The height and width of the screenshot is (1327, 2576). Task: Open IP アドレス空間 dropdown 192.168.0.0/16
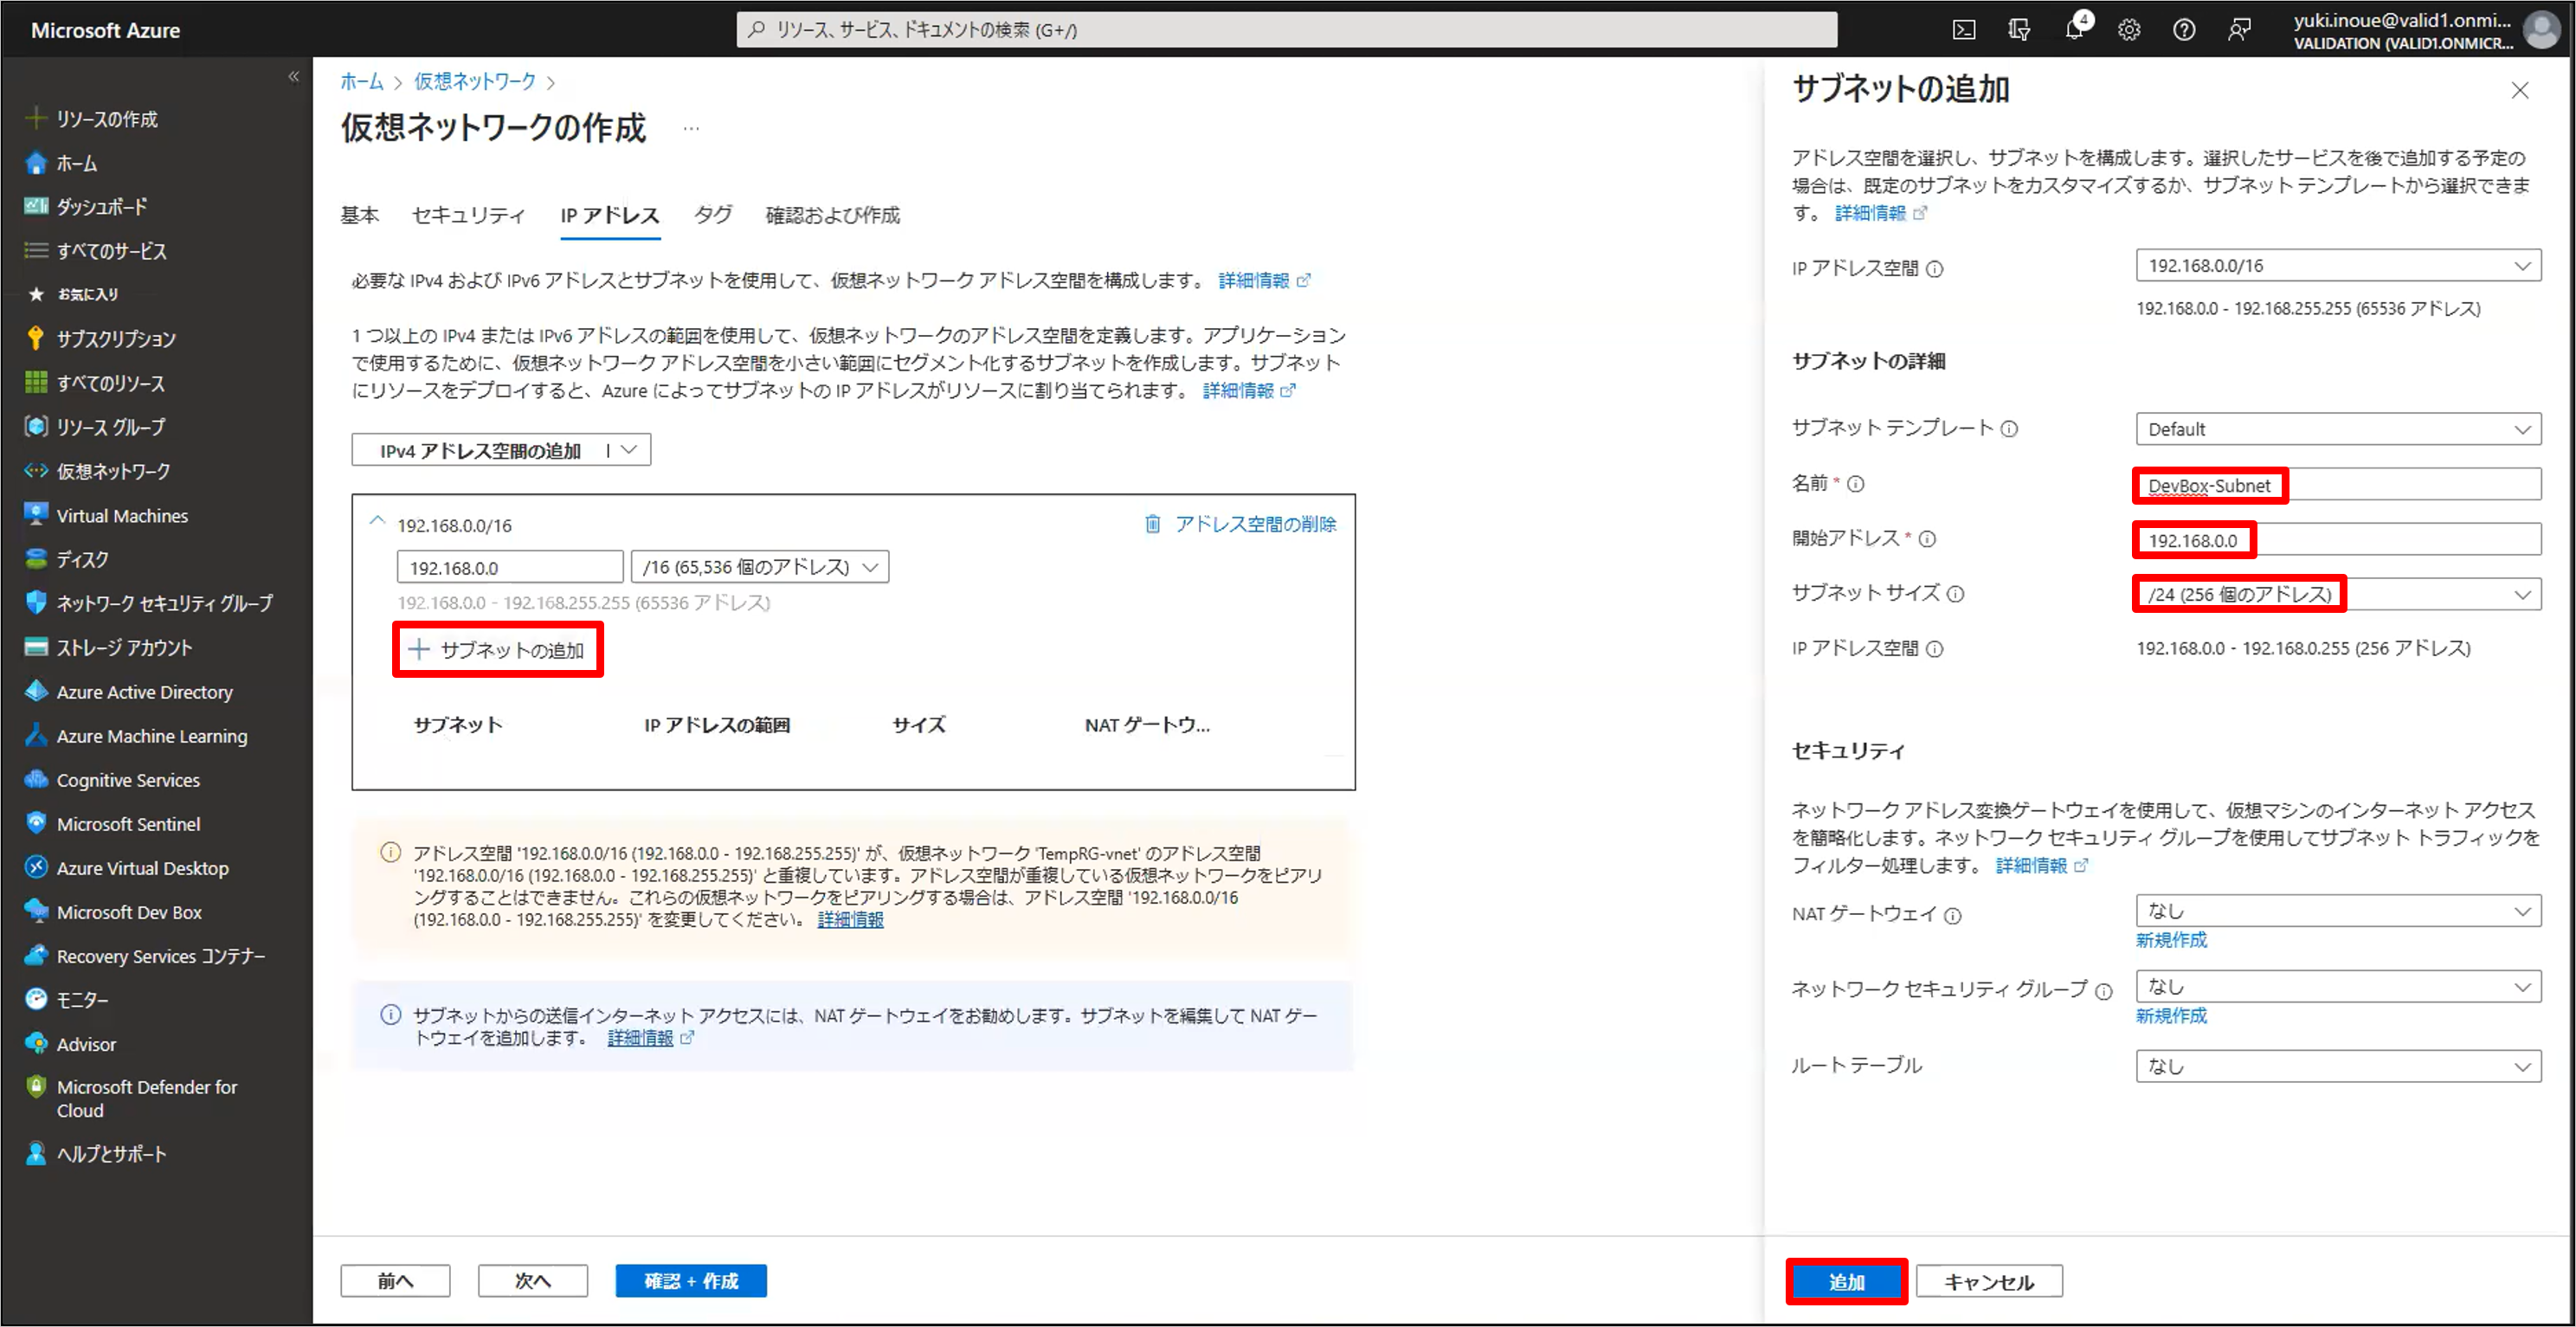pos(2338,265)
